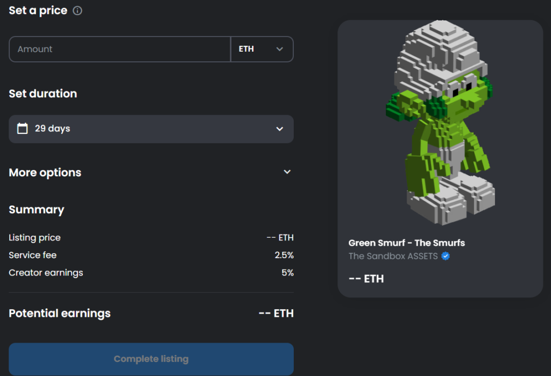The height and width of the screenshot is (376, 551).
Task: Type in the Amount price field
Action: 119,49
